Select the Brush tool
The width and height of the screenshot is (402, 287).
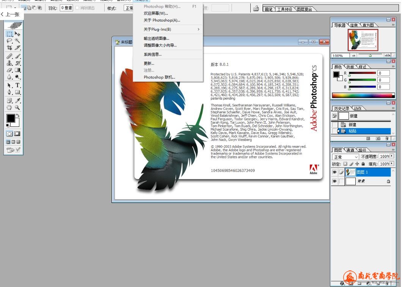pos(17,56)
